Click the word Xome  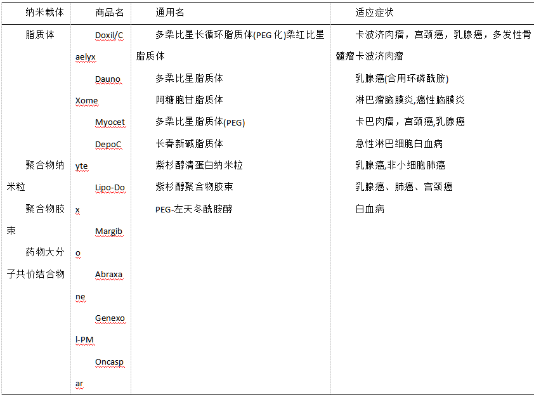86,101
